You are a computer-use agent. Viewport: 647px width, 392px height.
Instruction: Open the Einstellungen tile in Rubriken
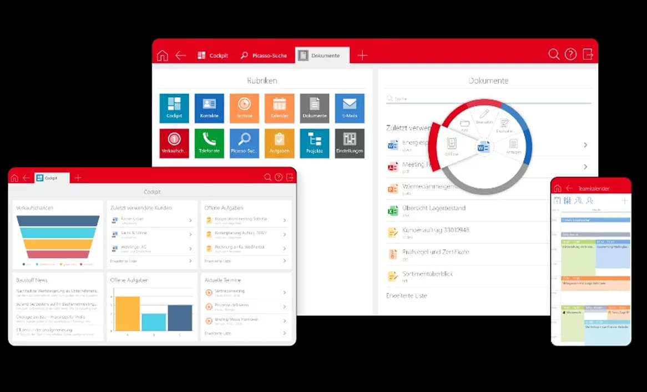click(x=350, y=143)
